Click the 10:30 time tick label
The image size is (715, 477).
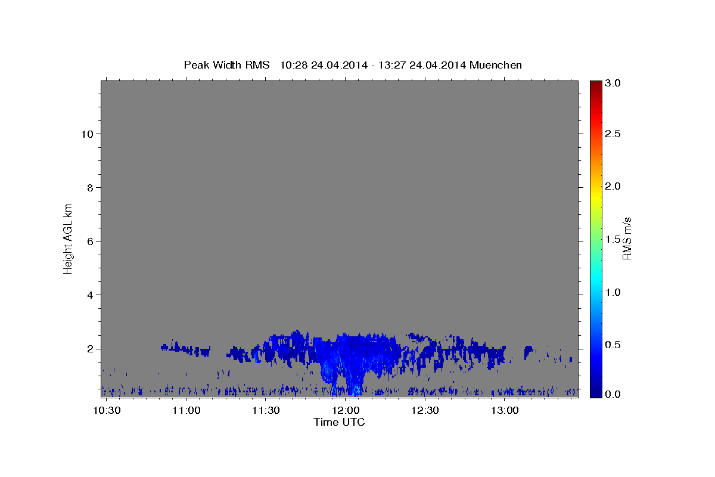tap(107, 410)
